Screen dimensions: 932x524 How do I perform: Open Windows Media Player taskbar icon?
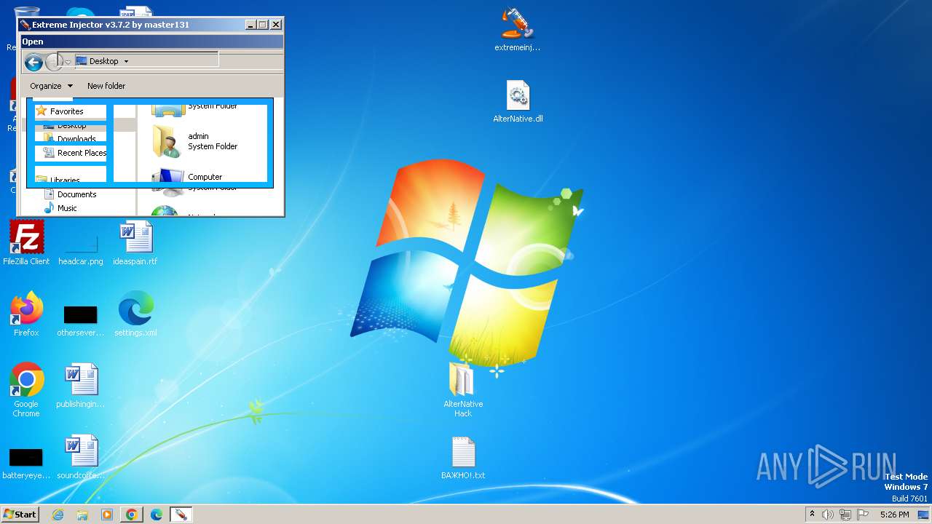[107, 515]
